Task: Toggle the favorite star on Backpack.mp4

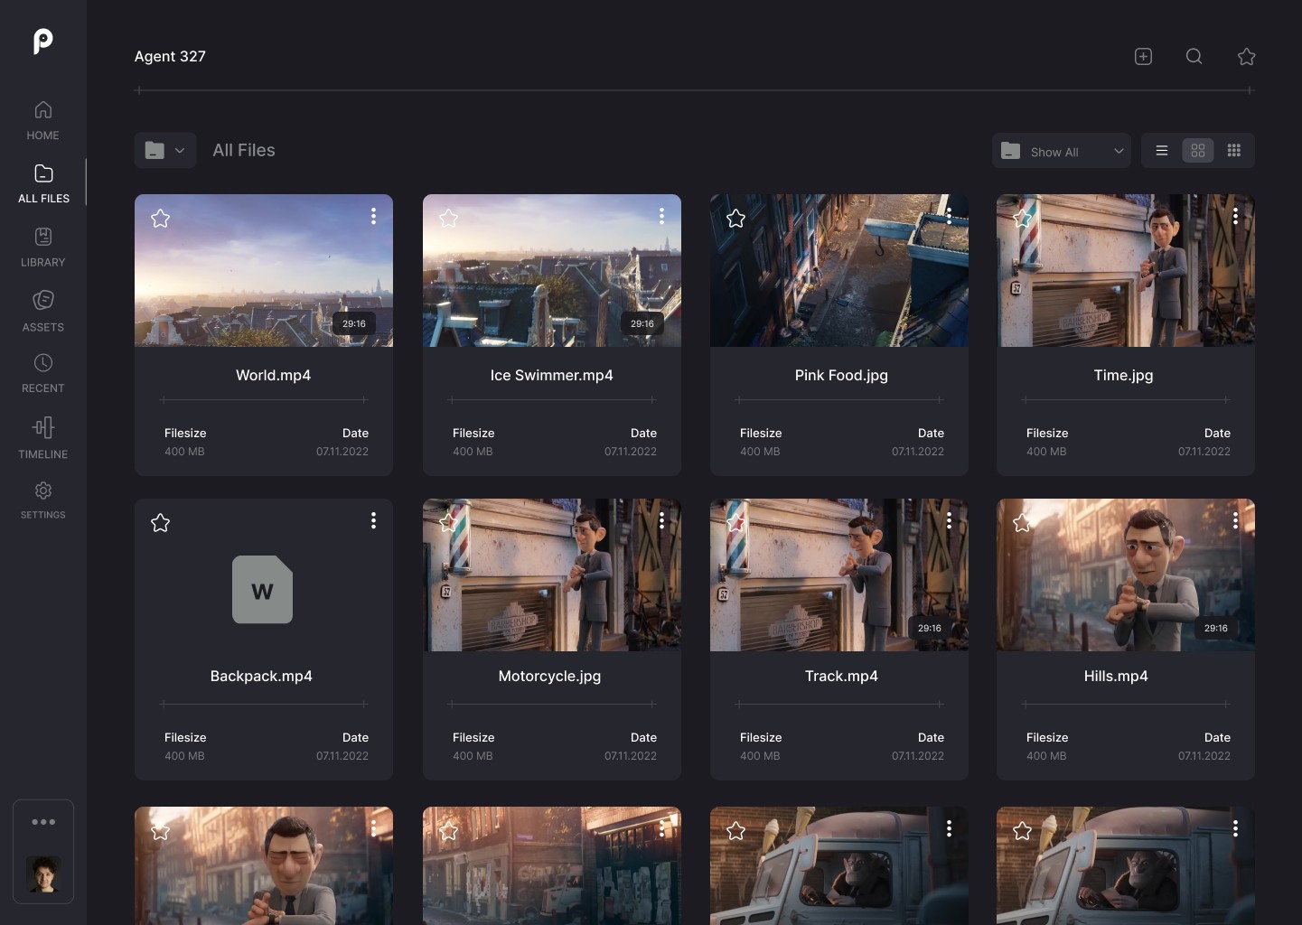Action: coord(161,523)
